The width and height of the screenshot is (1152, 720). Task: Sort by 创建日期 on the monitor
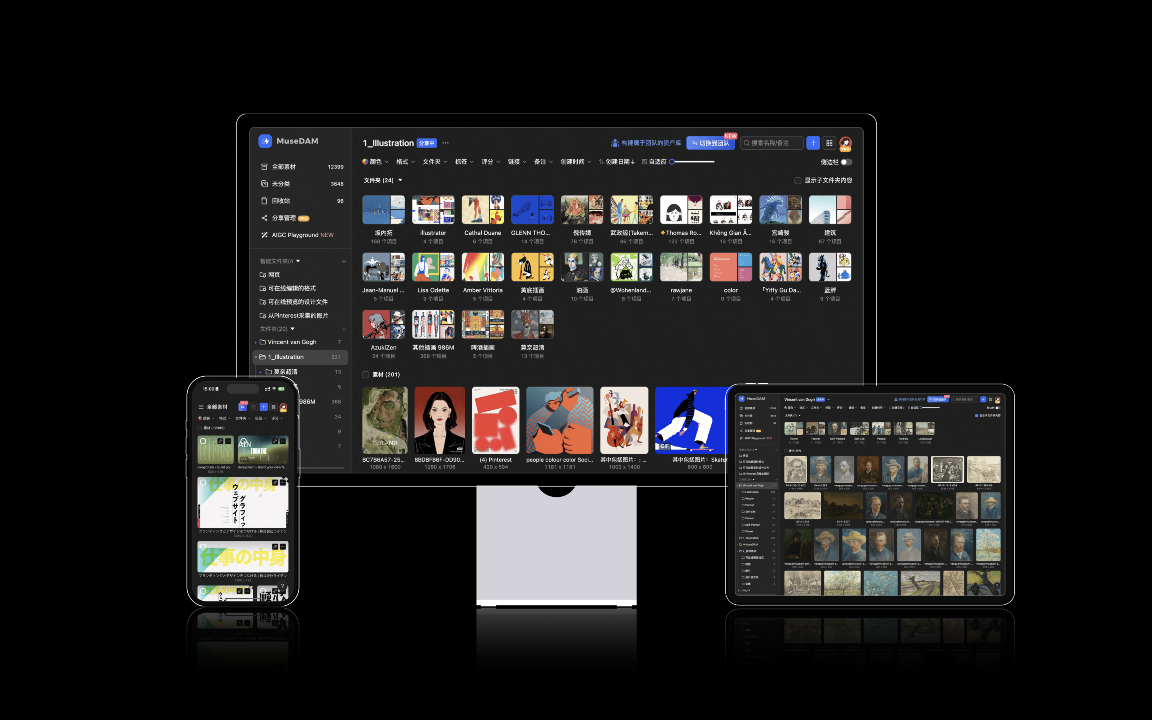tap(617, 162)
